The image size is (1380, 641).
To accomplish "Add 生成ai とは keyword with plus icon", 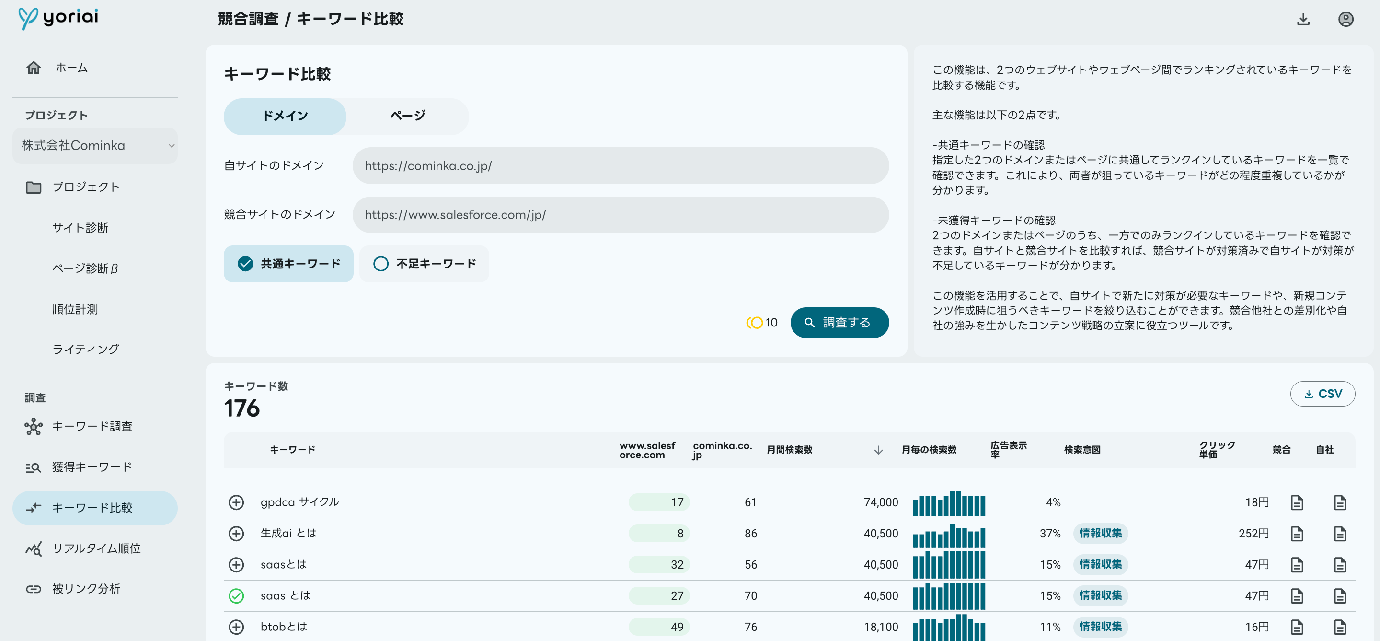I will (x=236, y=533).
